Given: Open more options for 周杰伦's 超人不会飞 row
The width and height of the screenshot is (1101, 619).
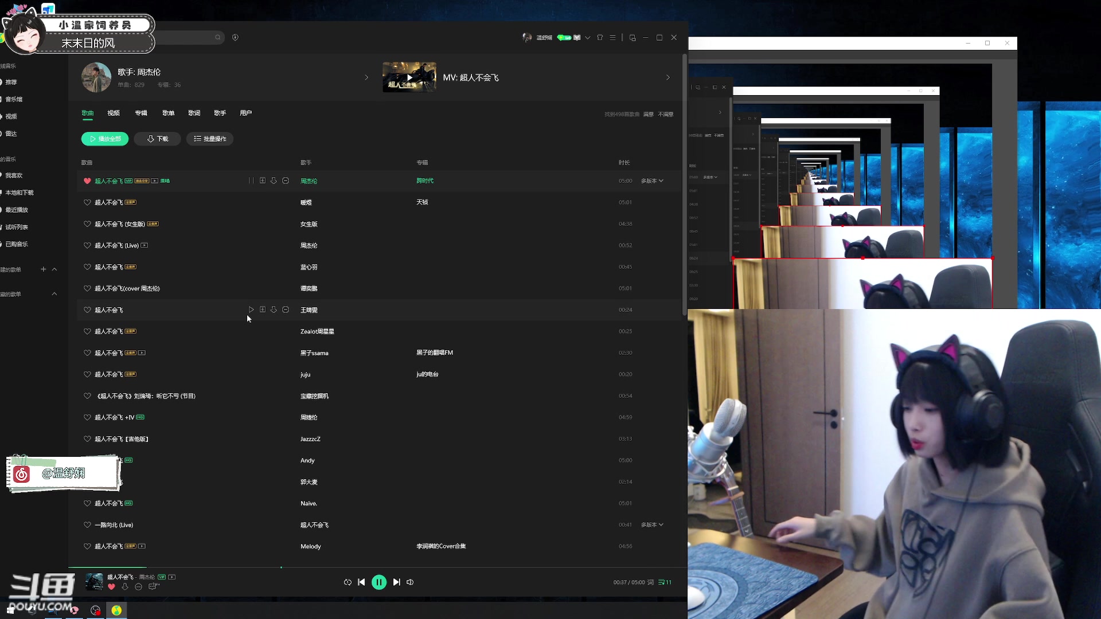Looking at the screenshot, I should [x=286, y=181].
